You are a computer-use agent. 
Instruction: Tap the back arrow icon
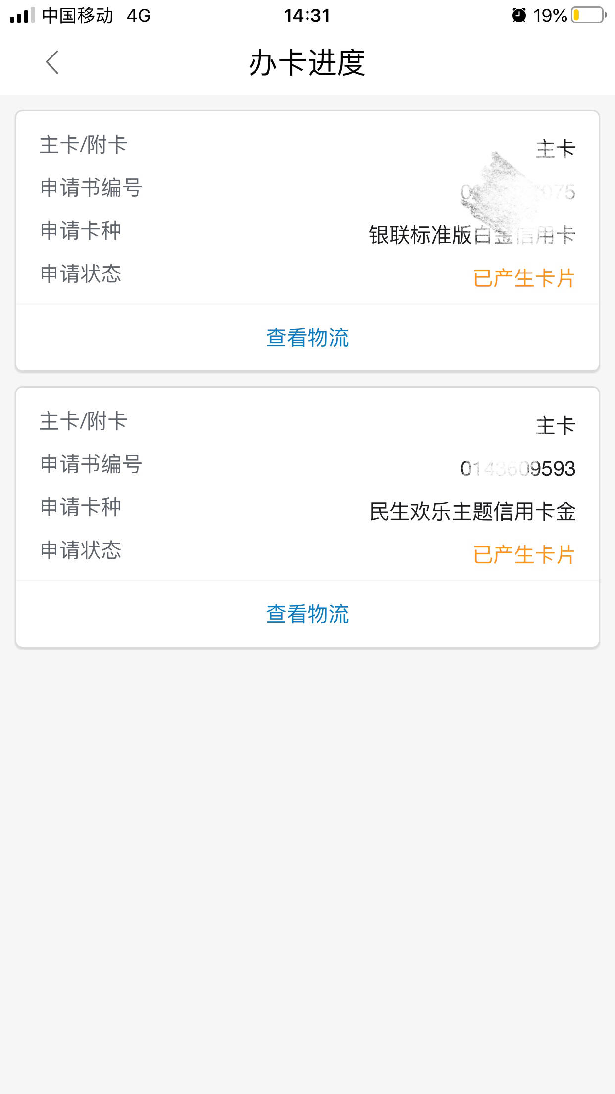click(x=52, y=62)
